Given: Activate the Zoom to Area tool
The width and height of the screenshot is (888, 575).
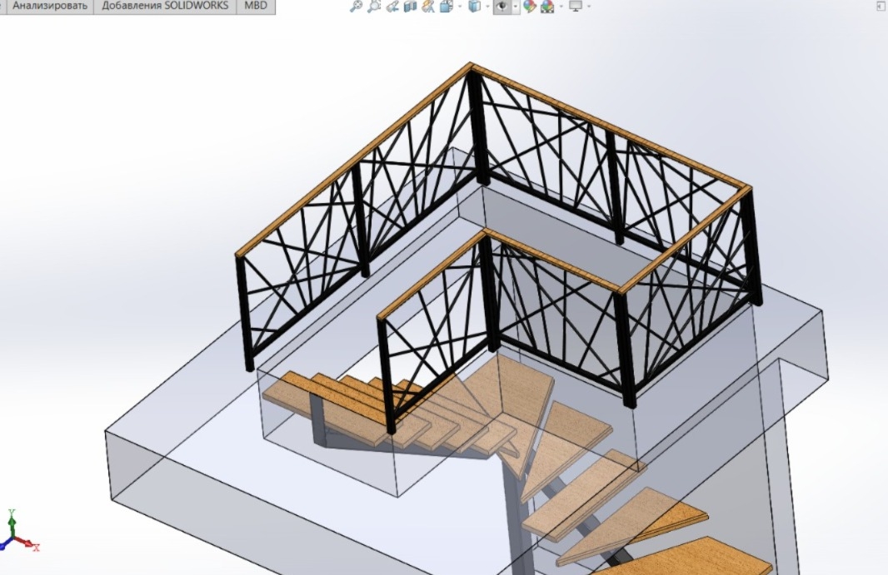Looking at the screenshot, I should [x=374, y=7].
